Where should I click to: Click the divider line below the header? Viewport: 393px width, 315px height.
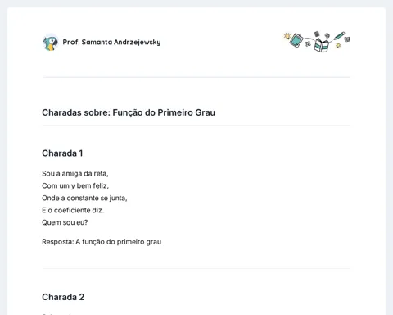click(x=196, y=77)
